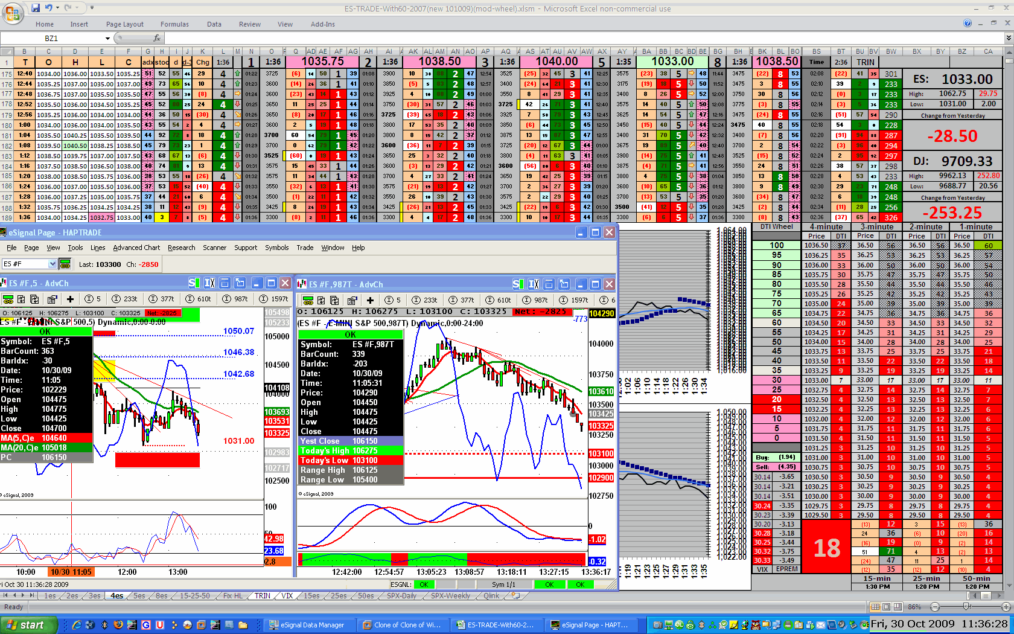
Task: Click inside the Excel Name Box showing BZ1
Action: point(51,38)
